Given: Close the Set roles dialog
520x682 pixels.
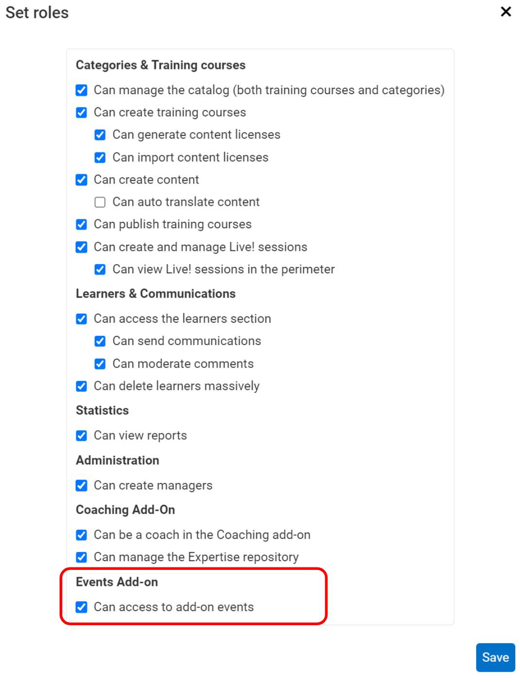Looking at the screenshot, I should click(506, 12).
